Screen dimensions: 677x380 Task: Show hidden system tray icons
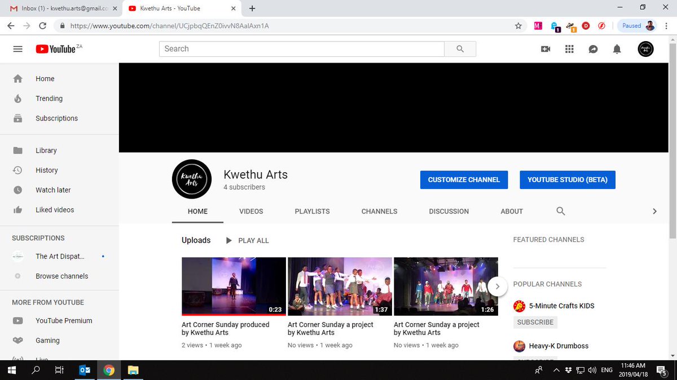point(556,370)
